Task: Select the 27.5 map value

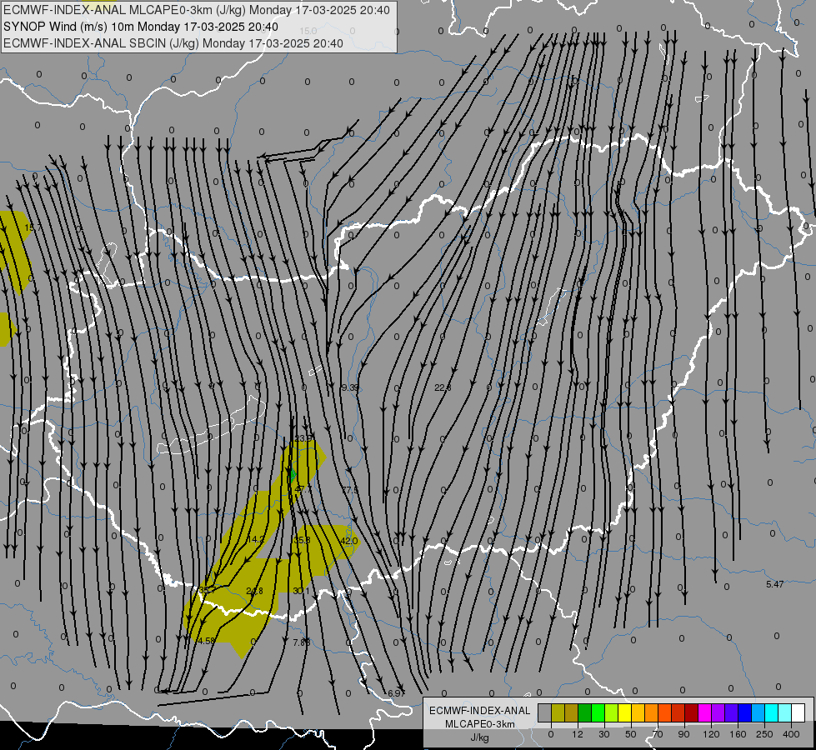Action: [x=350, y=490]
